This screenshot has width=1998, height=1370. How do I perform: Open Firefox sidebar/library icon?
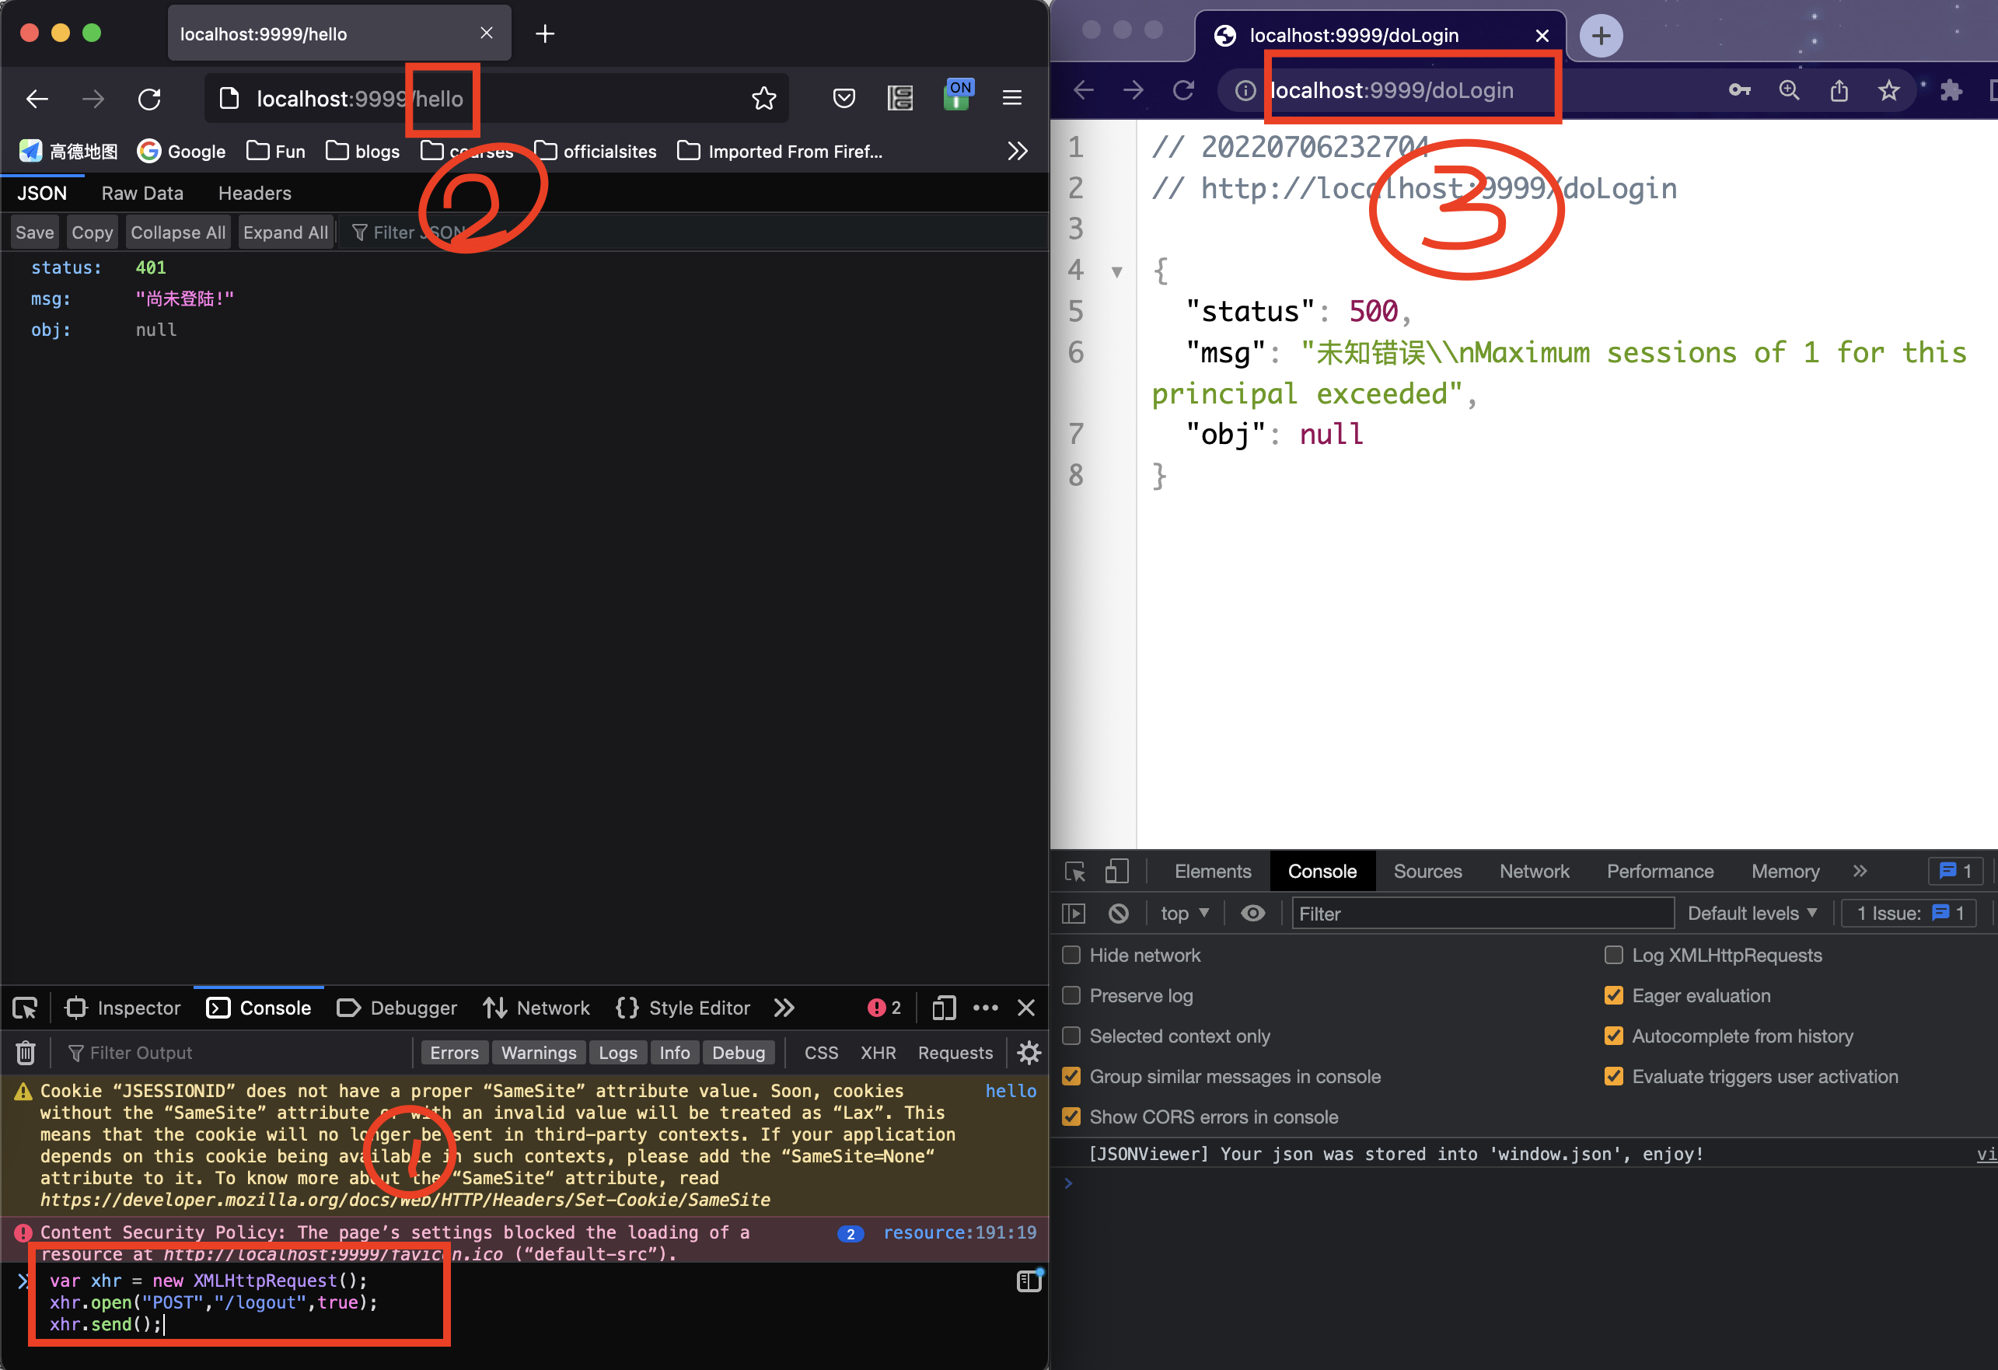pyautogui.click(x=900, y=99)
